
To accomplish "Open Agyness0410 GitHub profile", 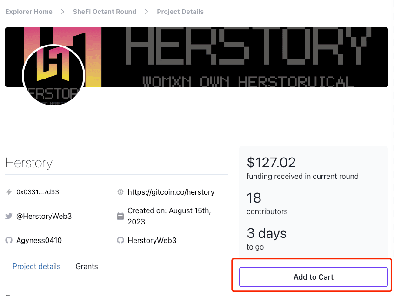I will [39, 240].
